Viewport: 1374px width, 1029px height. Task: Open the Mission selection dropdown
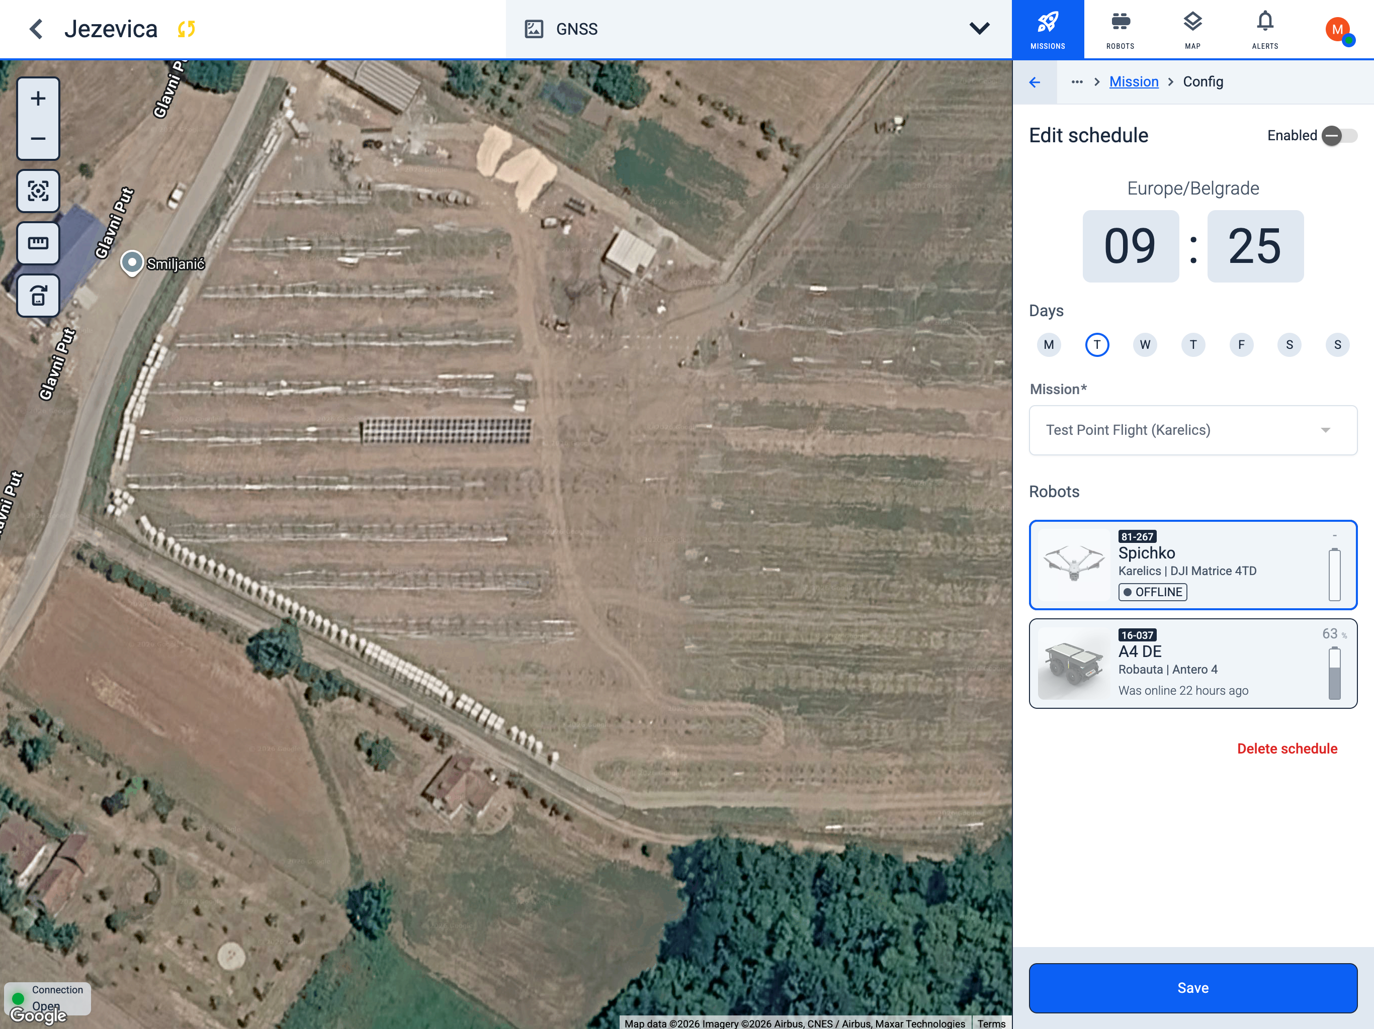[1192, 430]
